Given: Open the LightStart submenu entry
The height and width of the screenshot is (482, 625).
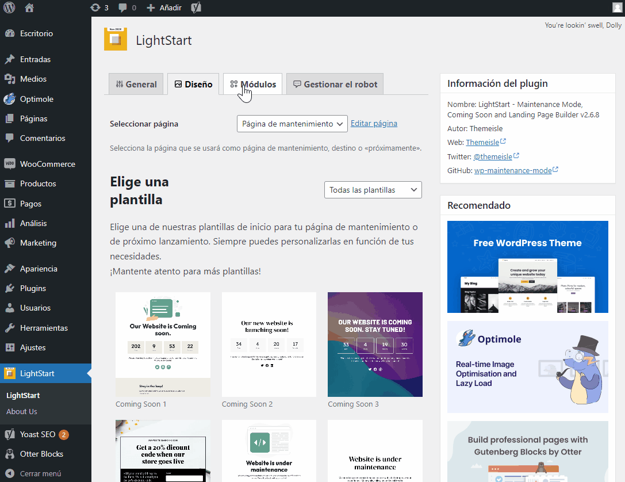Looking at the screenshot, I should (23, 396).
